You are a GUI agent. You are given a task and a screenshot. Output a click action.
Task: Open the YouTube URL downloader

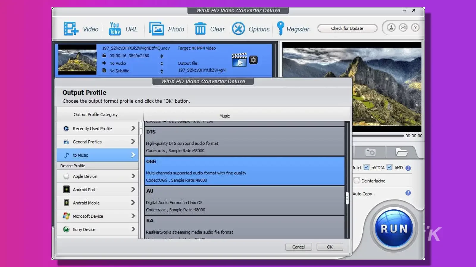point(115,29)
